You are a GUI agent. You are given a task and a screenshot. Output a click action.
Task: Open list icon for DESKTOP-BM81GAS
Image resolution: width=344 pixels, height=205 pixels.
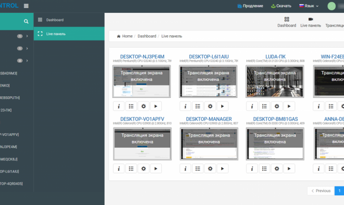coord(264,169)
